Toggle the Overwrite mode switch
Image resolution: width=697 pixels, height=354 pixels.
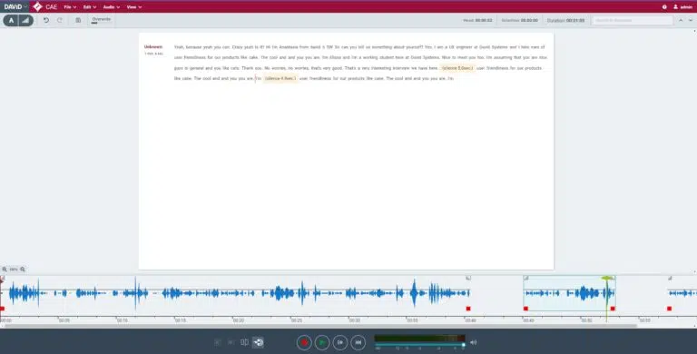[101, 20]
